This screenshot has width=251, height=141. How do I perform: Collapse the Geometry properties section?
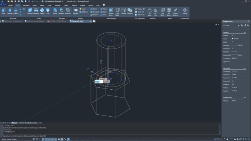[x=245, y=68]
